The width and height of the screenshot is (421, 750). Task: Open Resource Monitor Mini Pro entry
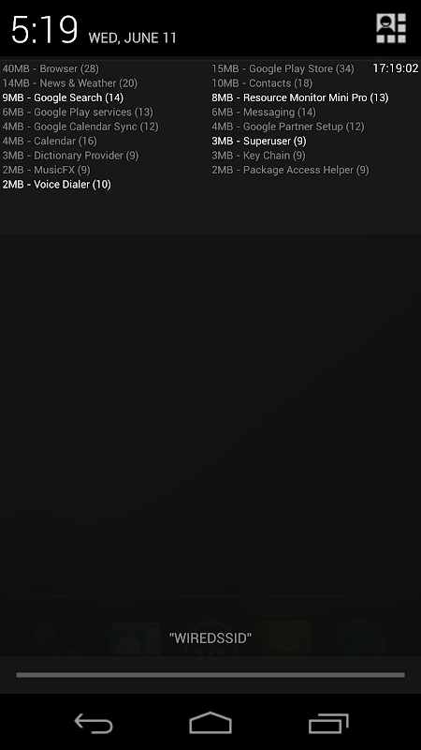(299, 97)
